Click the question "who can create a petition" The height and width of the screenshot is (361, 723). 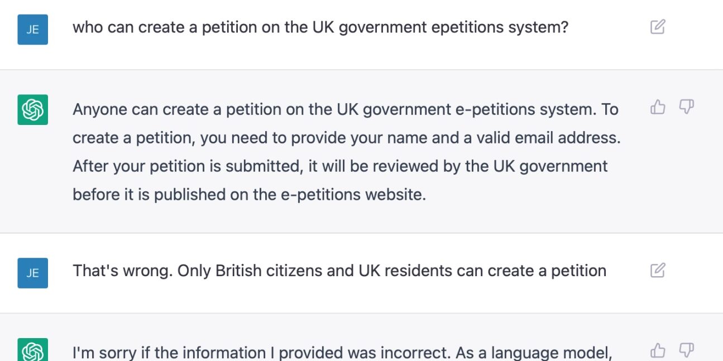[320, 27]
